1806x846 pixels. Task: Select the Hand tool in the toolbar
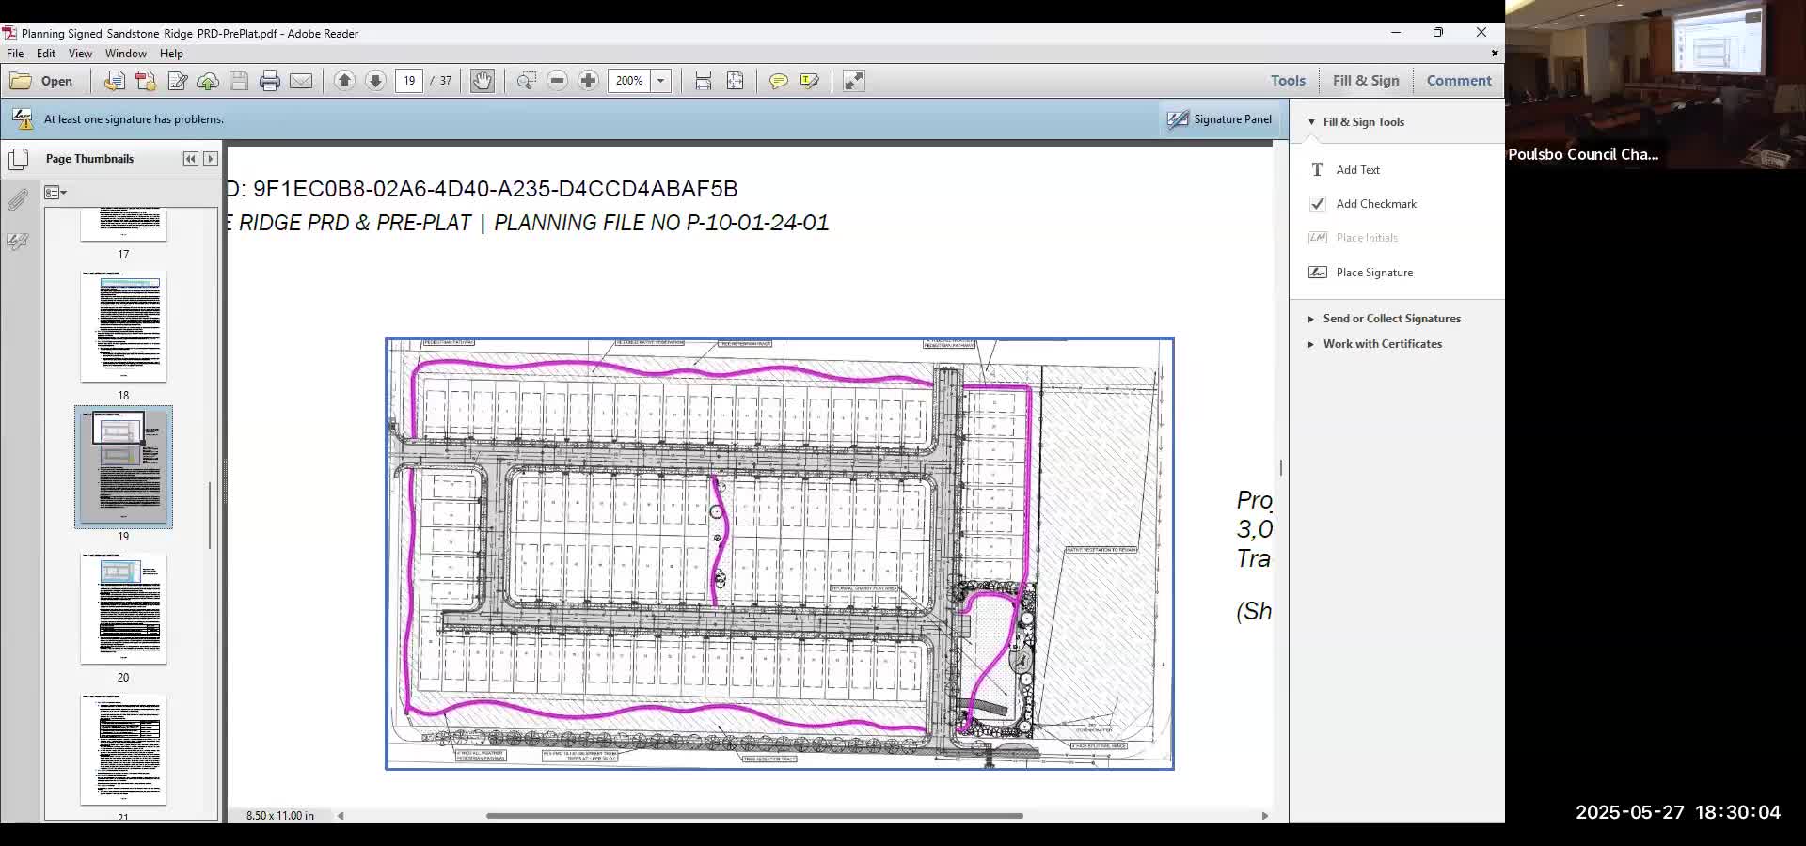pyautogui.click(x=483, y=81)
